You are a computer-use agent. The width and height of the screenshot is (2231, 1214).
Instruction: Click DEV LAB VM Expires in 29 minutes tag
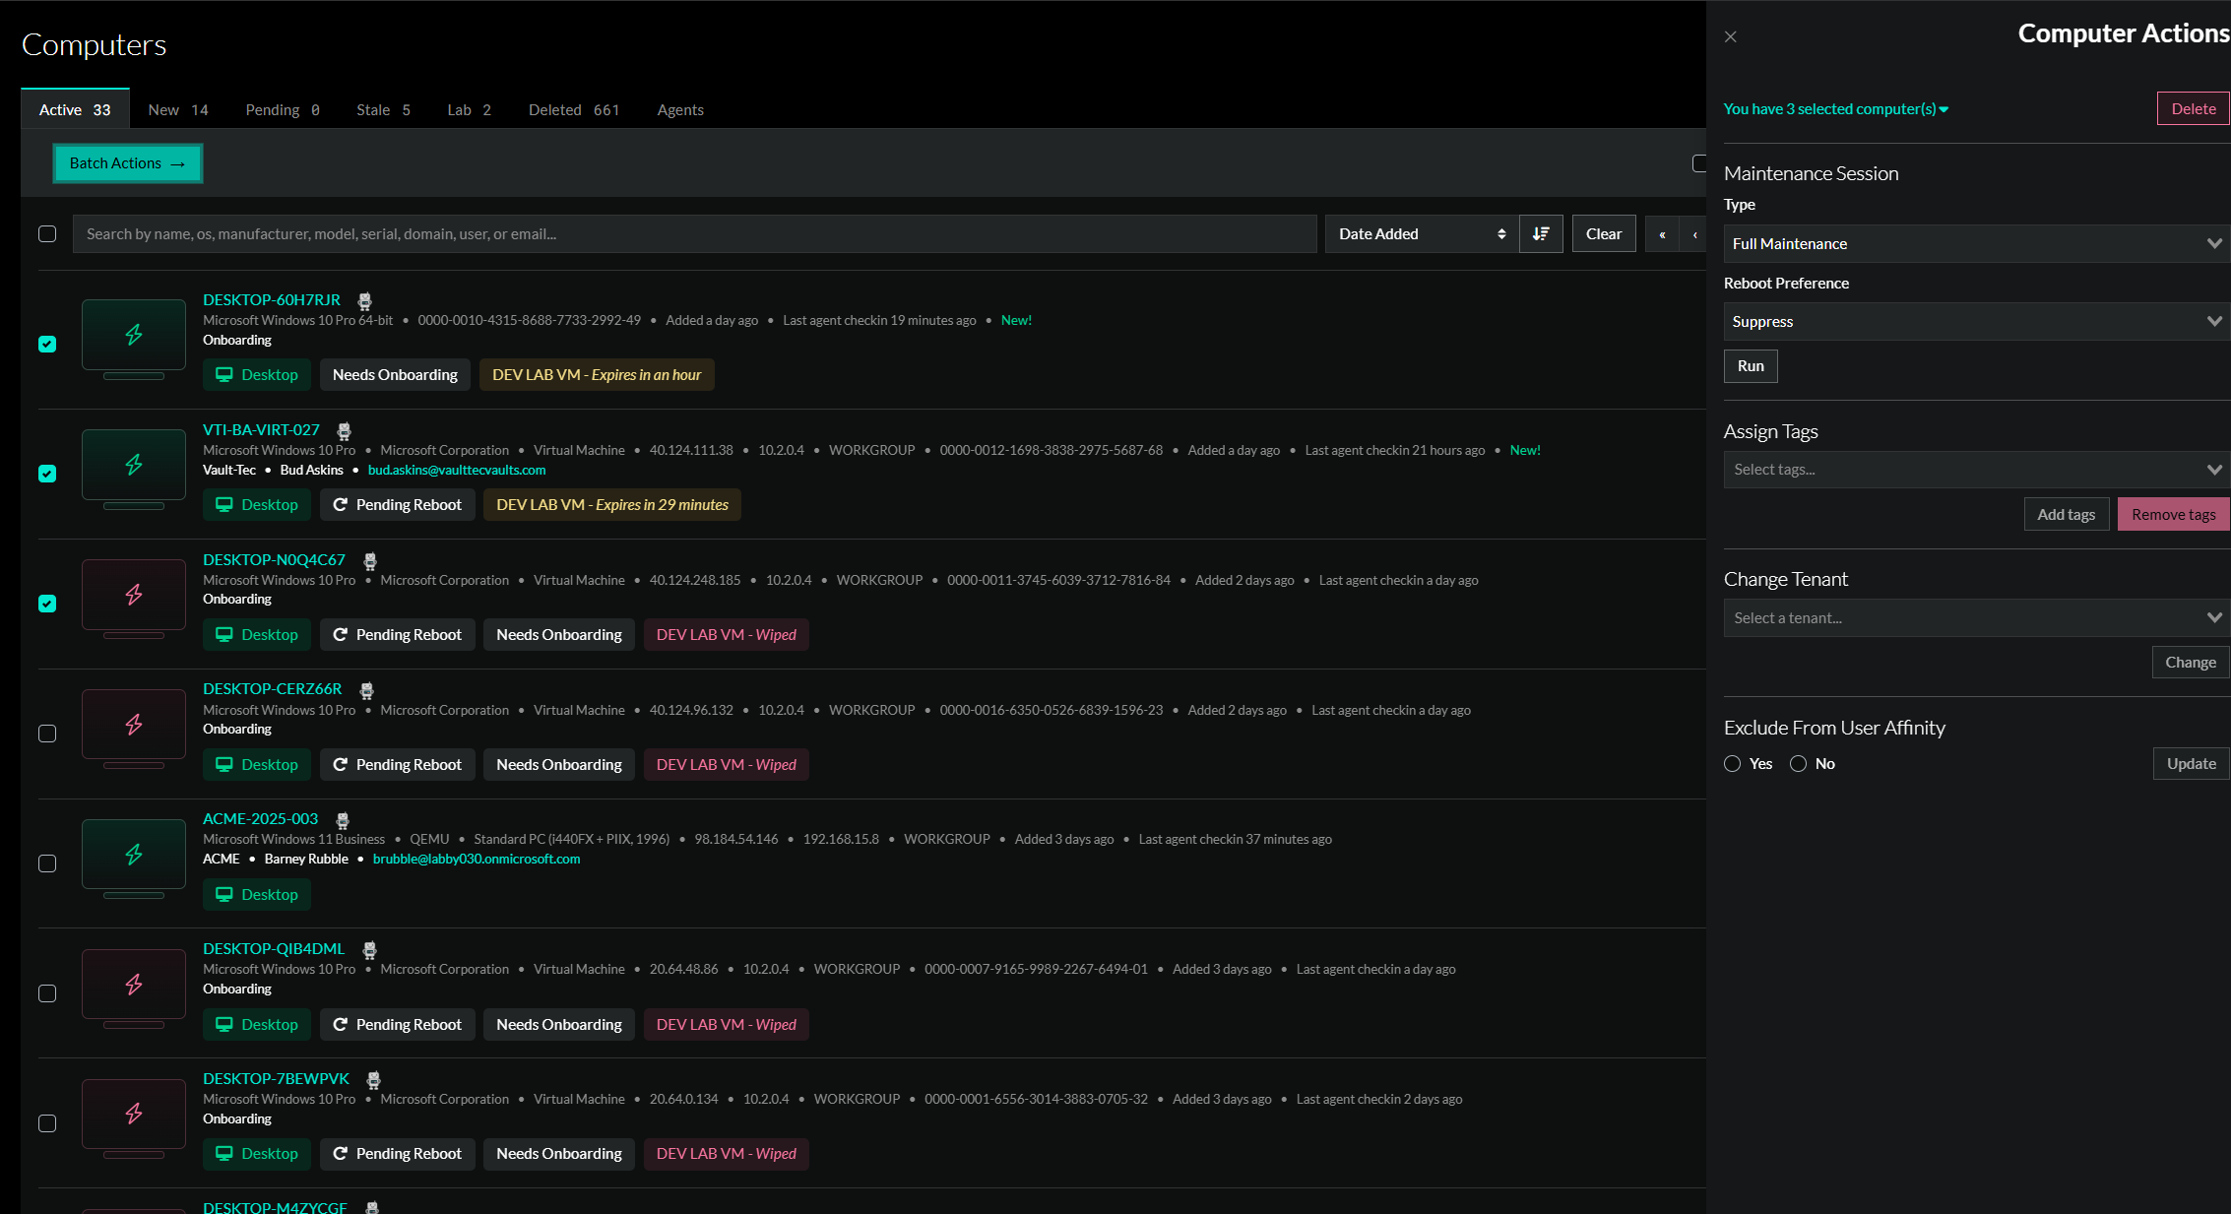pyautogui.click(x=612, y=505)
